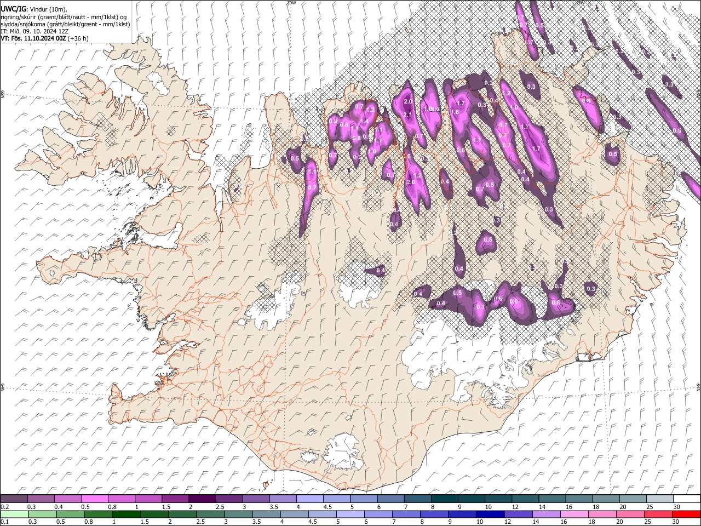Click the 2.1 precipitation value on the map
Image resolution: width=701 pixels, height=526 pixels.
pos(407,115)
